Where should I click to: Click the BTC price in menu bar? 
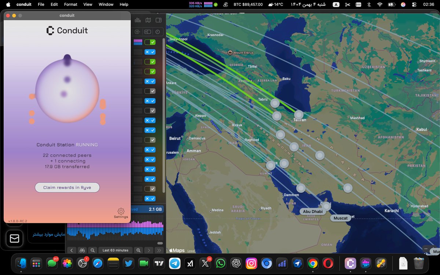coord(248,4)
